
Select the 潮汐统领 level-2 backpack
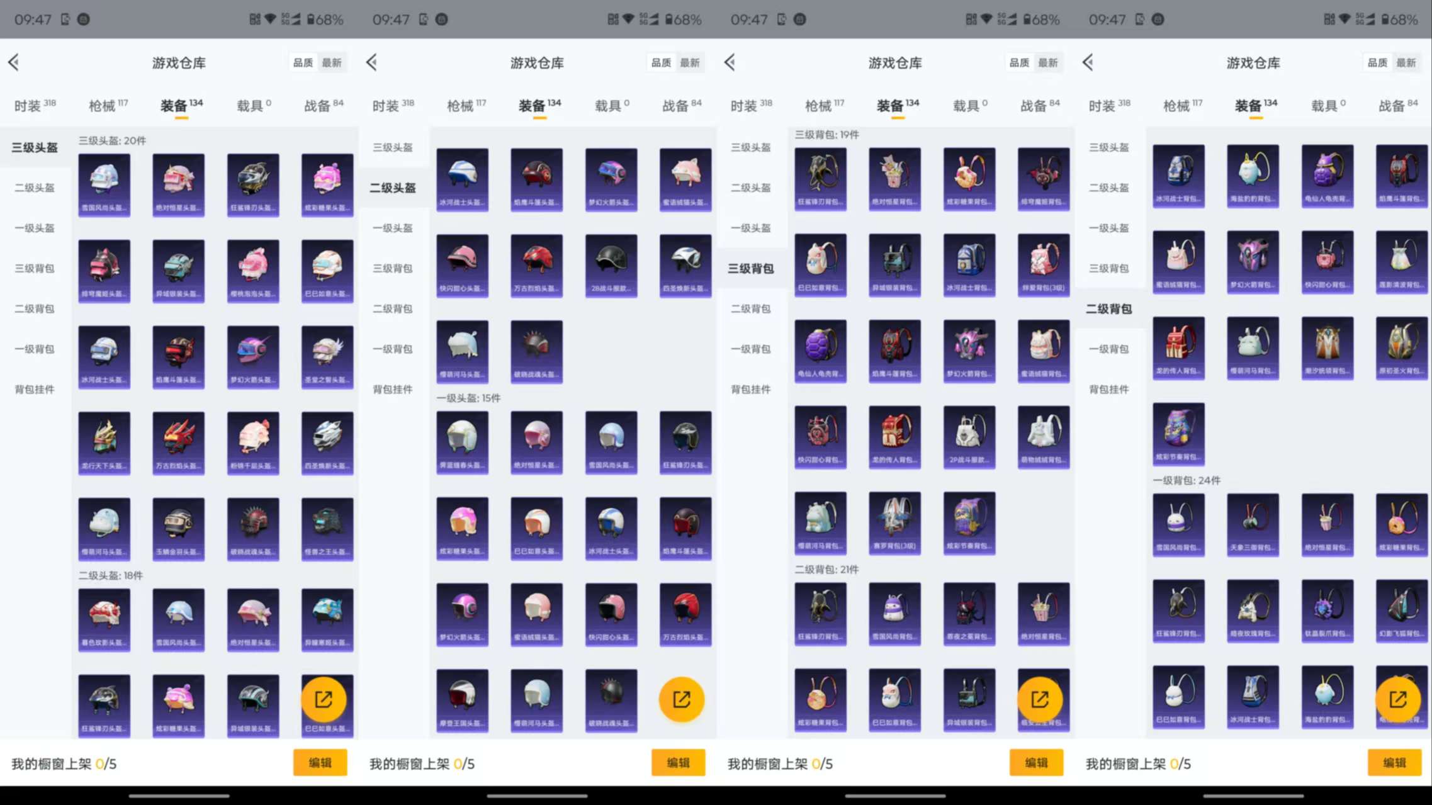1328,347
